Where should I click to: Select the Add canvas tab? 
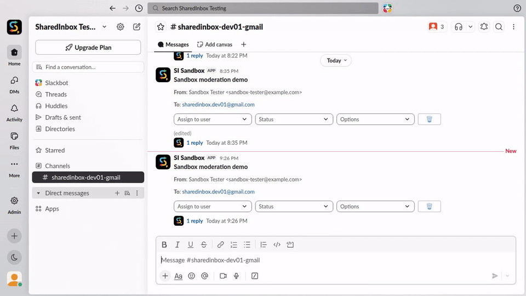215,44
